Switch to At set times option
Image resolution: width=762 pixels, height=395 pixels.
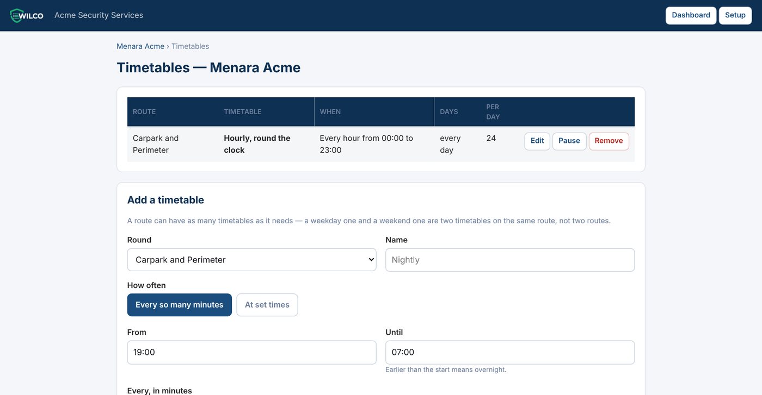click(x=267, y=305)
